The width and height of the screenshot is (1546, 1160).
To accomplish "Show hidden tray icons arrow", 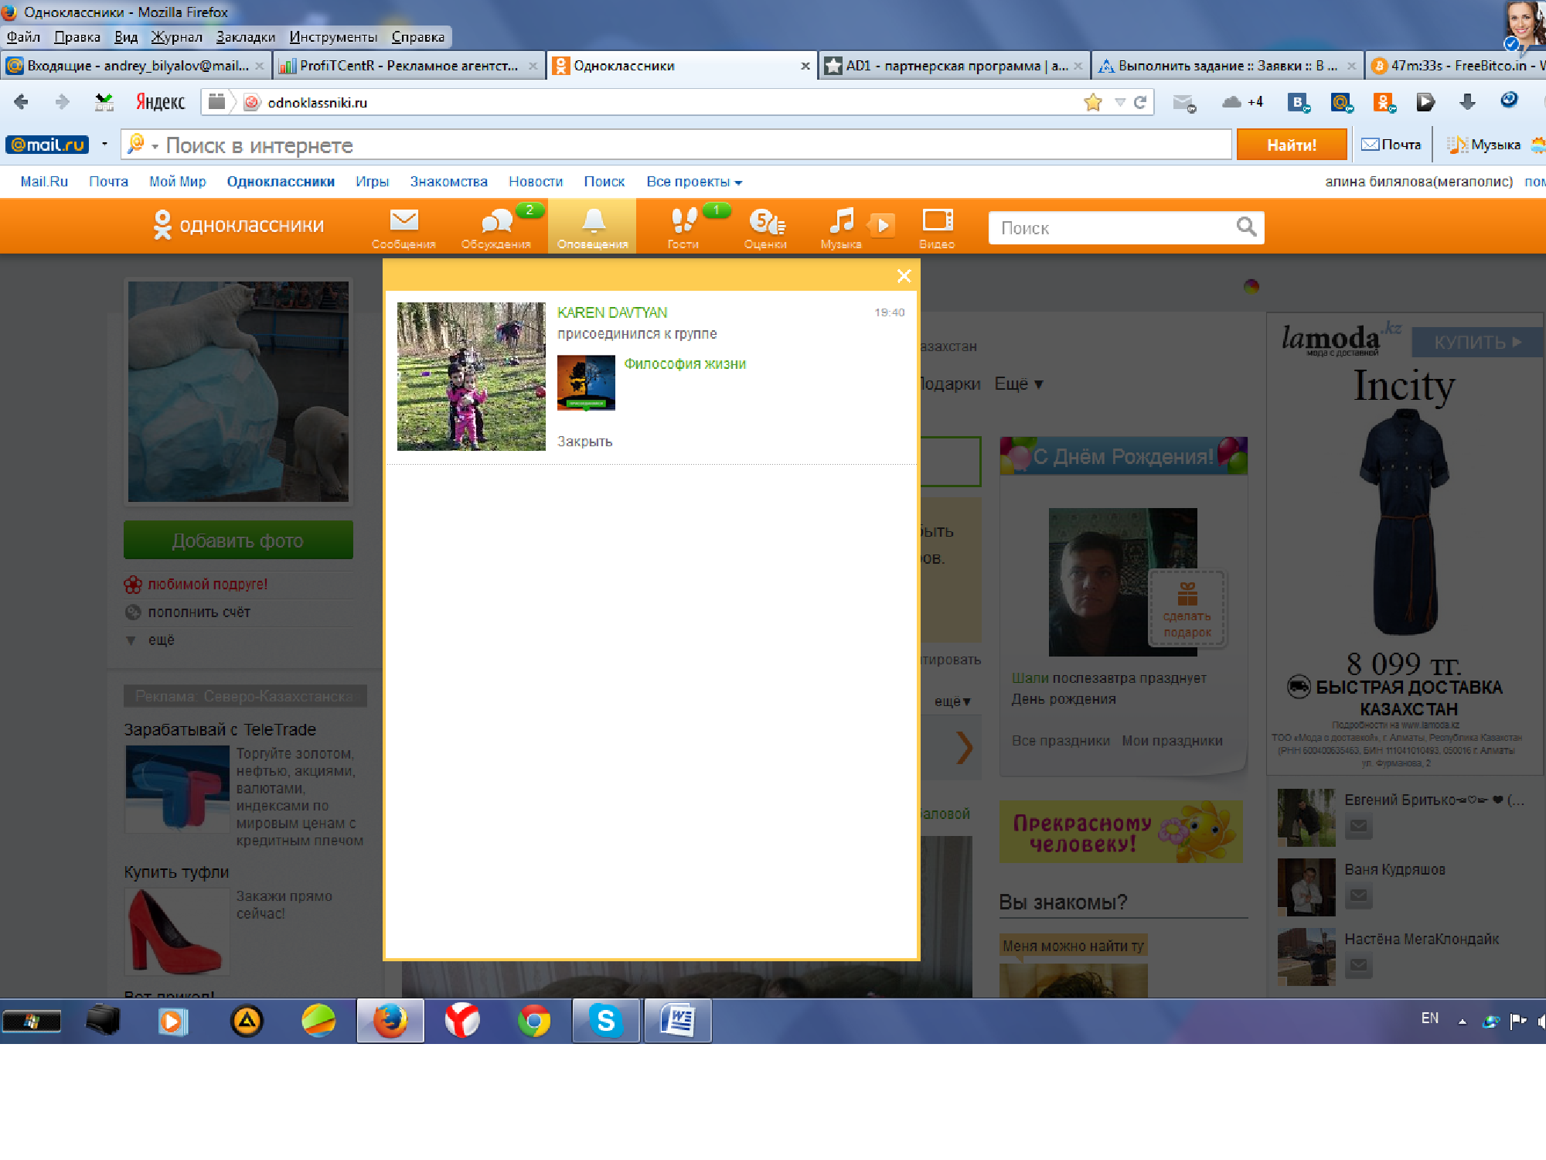I will (x=1462, y=1022).
